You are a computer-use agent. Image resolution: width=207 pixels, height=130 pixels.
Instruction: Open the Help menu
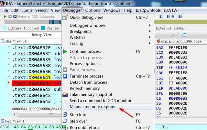coord(128,10)
